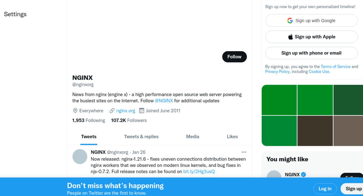Open the nginx.org website link
The height and width of the screenshot is (196, 363).
click(126, 111)
